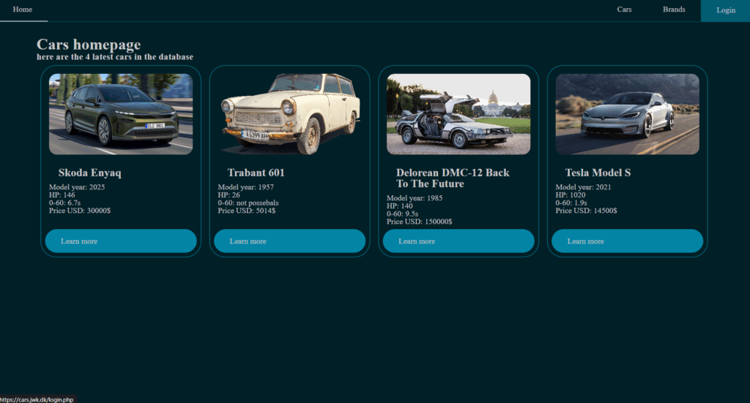750x403 pixels.
Task: Click '0-60: not possebals' text
Action: click(x=248, y=203)
